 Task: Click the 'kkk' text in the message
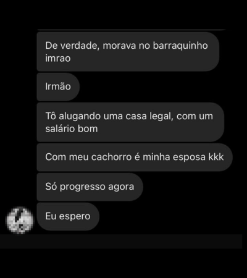pyautogui.click(x=216, y=157)
